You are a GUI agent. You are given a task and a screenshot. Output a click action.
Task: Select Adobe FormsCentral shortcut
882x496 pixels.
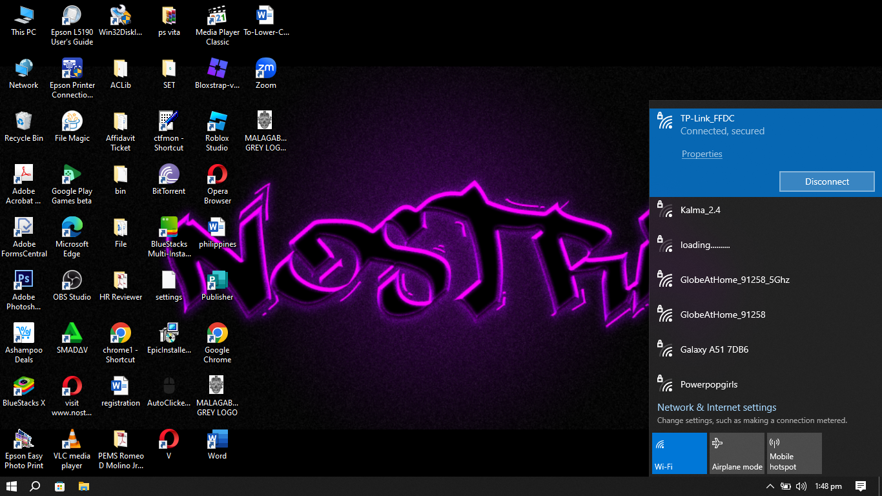coord(24,238)
